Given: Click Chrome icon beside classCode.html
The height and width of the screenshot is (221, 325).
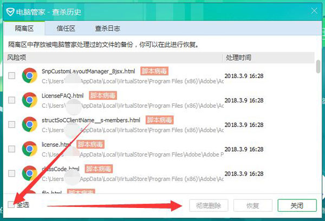Looking at the screenshot, I should [29, 173].
